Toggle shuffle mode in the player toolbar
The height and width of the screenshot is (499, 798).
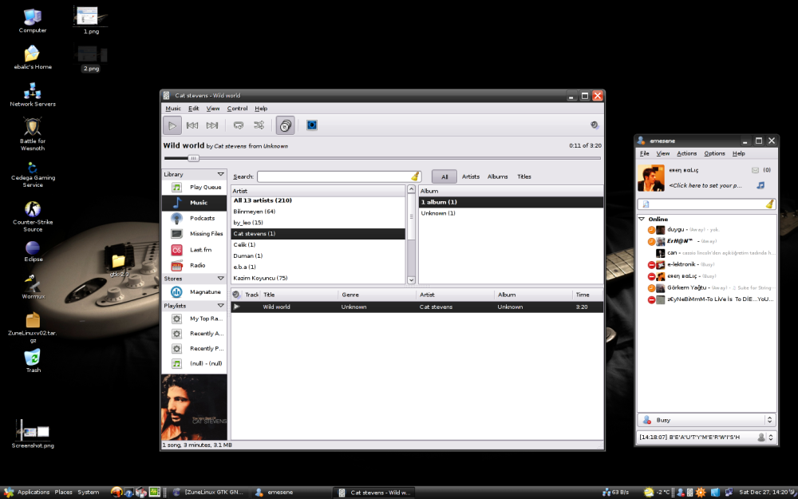pos(259,125)
